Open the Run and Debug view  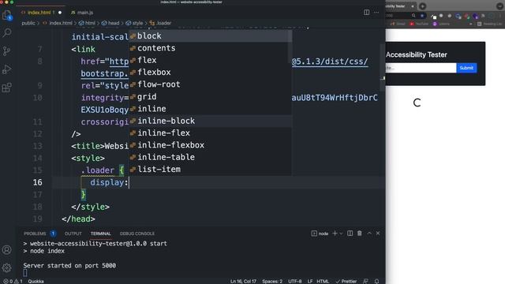point(7,69)
